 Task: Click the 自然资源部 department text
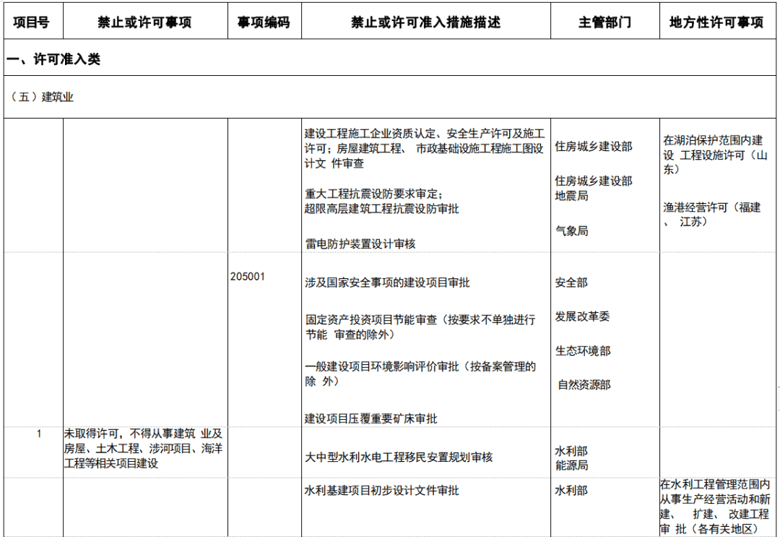(582, 385)
